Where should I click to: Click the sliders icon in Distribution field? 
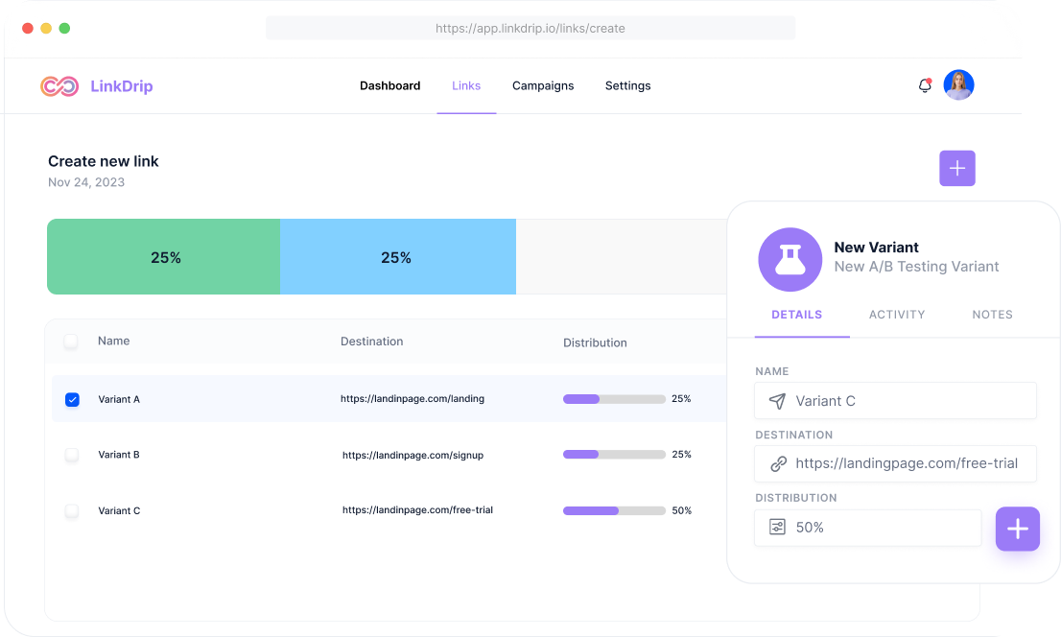pos(777,527)
